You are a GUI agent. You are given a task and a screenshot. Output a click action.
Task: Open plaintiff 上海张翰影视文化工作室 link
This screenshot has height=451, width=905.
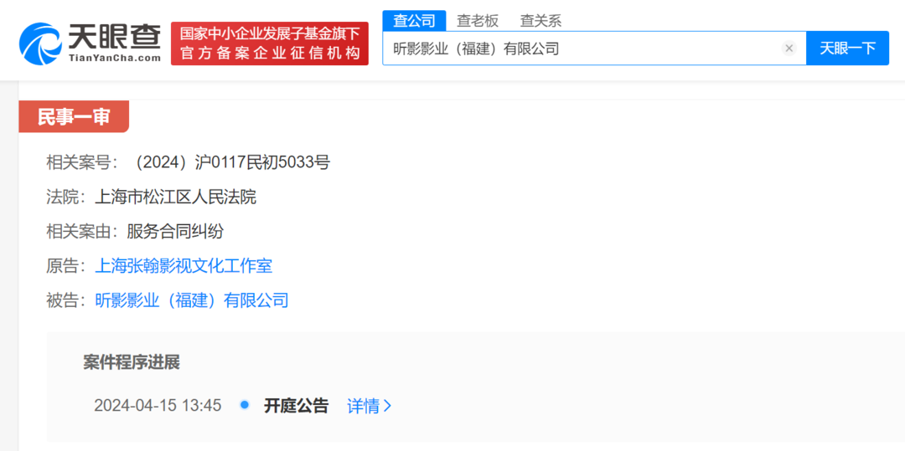pos(184,265)
